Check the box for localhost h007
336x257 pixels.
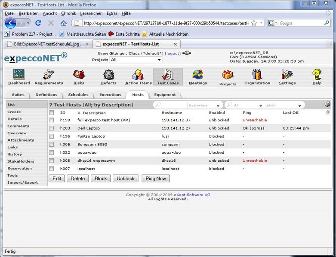(52, 169)
